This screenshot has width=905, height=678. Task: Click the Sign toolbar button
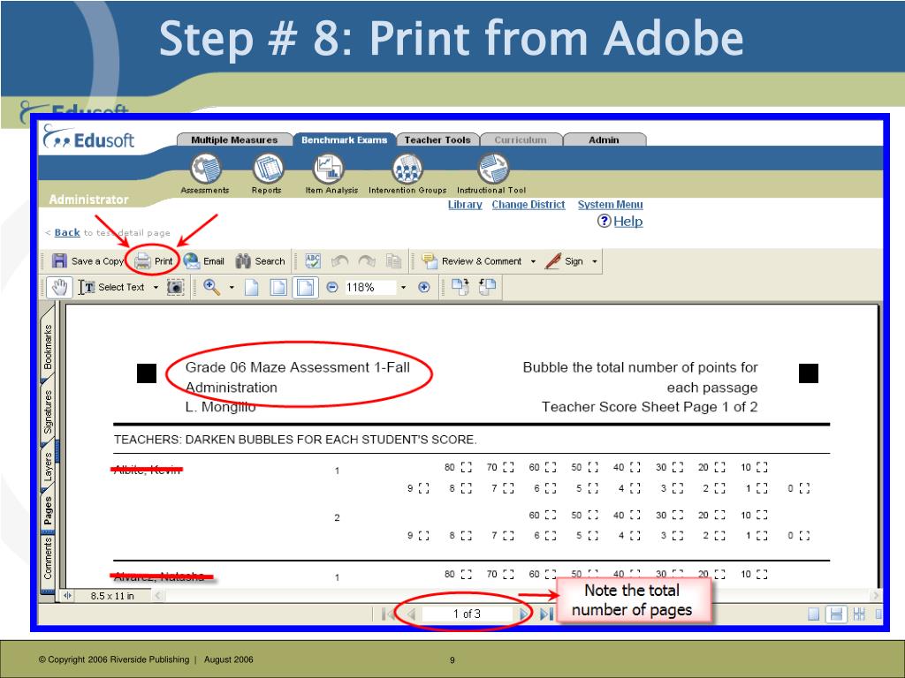[565, 261]
